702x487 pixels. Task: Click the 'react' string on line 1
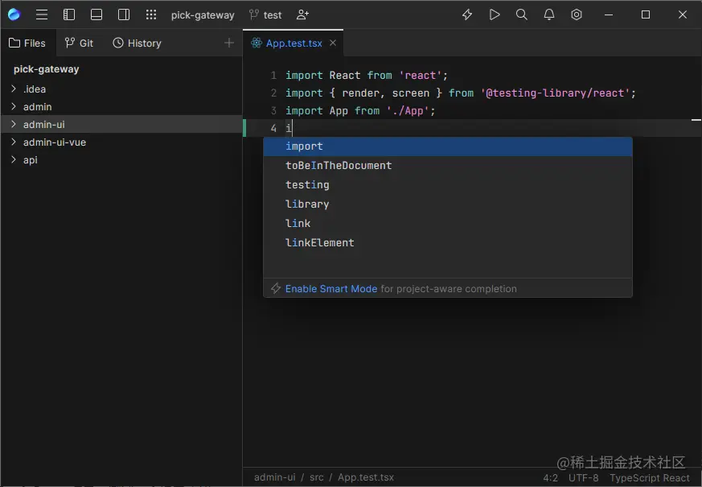click(x=420, y=76)
